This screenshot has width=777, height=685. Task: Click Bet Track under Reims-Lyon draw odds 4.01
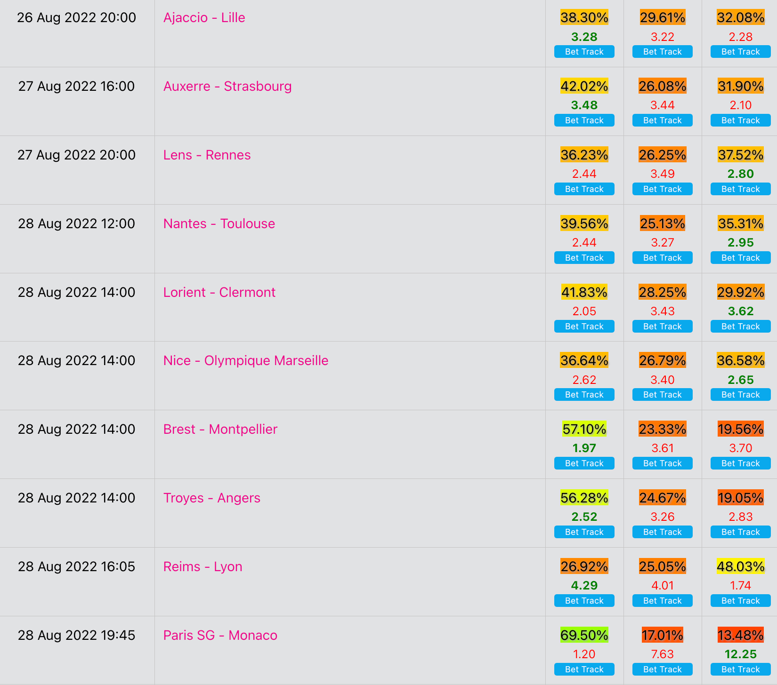click(663, 601)
